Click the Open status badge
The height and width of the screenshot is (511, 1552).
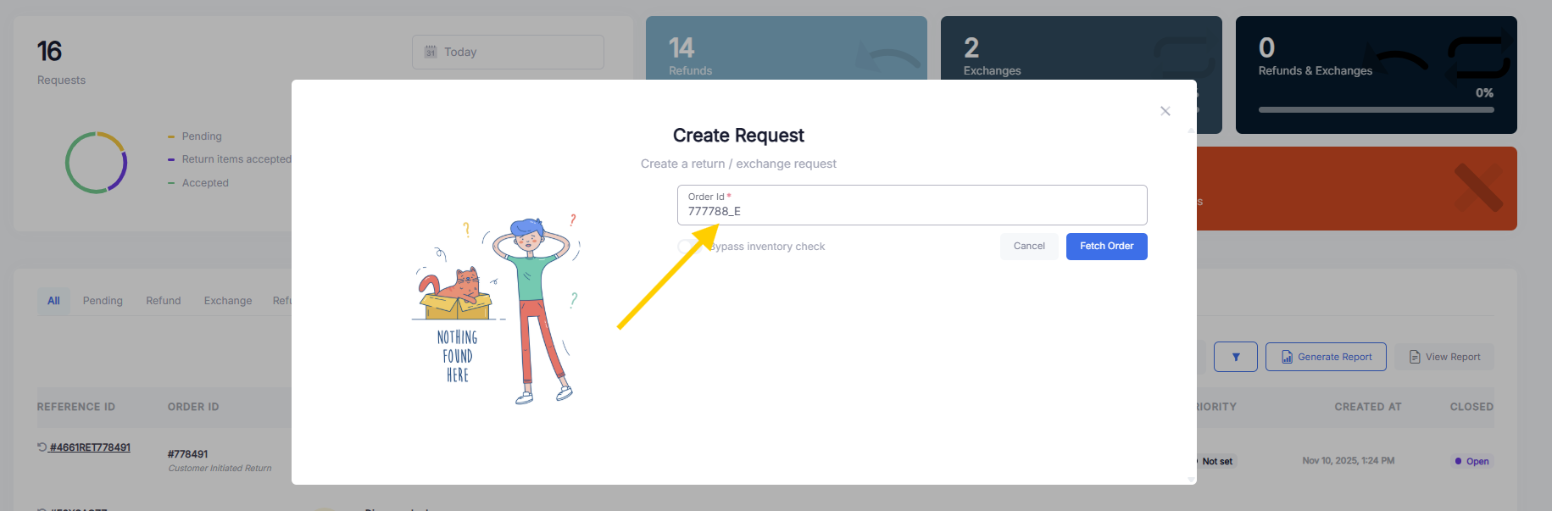pos(1471,461)
